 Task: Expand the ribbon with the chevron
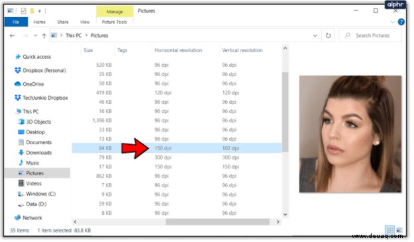[392, 22]
